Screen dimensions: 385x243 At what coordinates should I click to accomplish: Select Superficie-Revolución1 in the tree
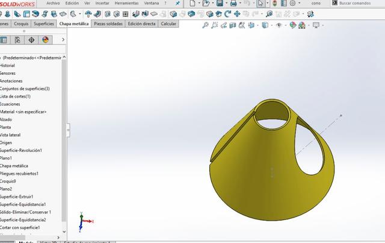tap(21, 150)
